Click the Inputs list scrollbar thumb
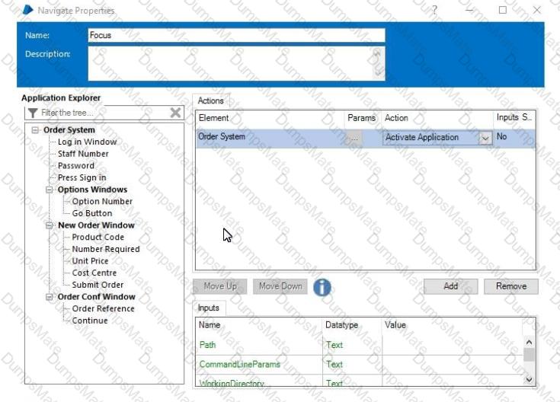The image size is (560, 402). click(530, 355)
